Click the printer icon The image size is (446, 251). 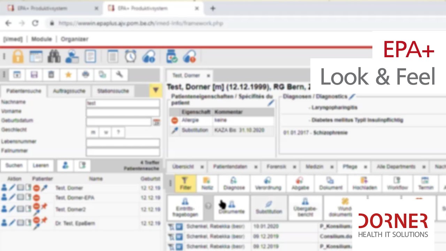pyautogui.click(x=85, y=75)
